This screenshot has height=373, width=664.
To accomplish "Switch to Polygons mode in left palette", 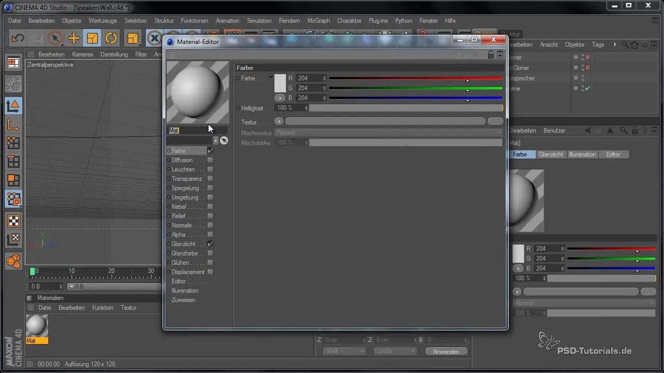I will click(x=13, y=180).
